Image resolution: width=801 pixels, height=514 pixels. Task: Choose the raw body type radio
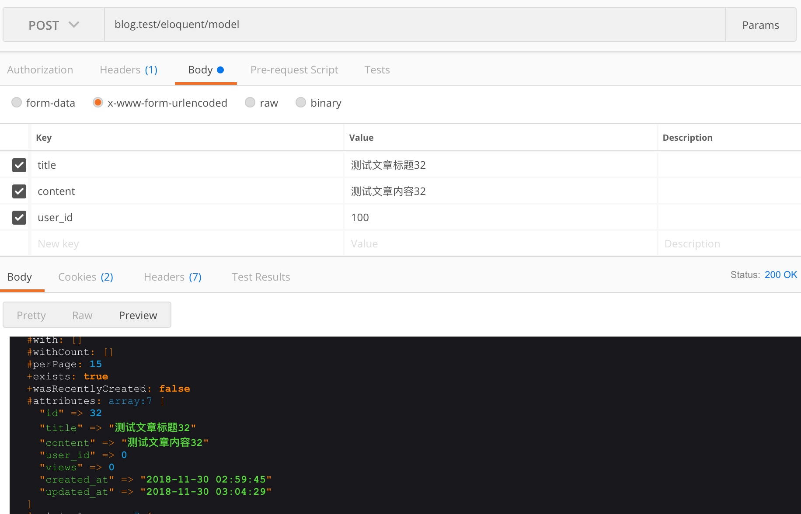click(250, 102)
